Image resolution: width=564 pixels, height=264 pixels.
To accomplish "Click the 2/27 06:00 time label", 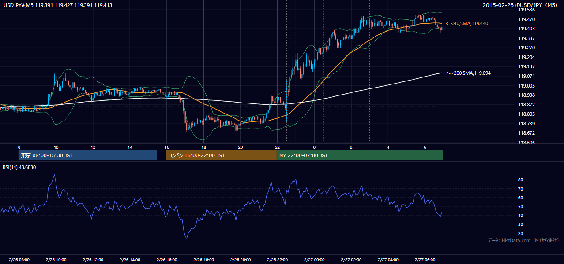I will click(x=425, y=260).
